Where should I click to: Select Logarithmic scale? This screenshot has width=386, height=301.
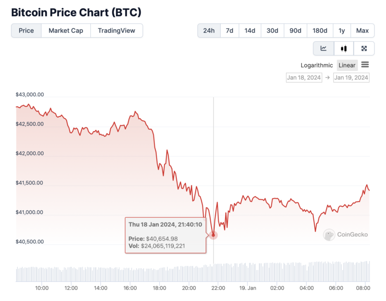(317, 65)
